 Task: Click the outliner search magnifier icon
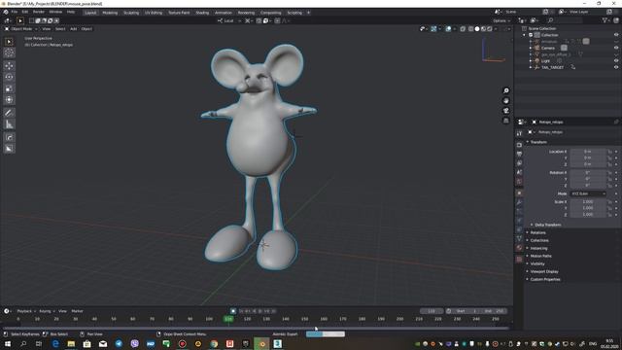(x=551, y=20)
